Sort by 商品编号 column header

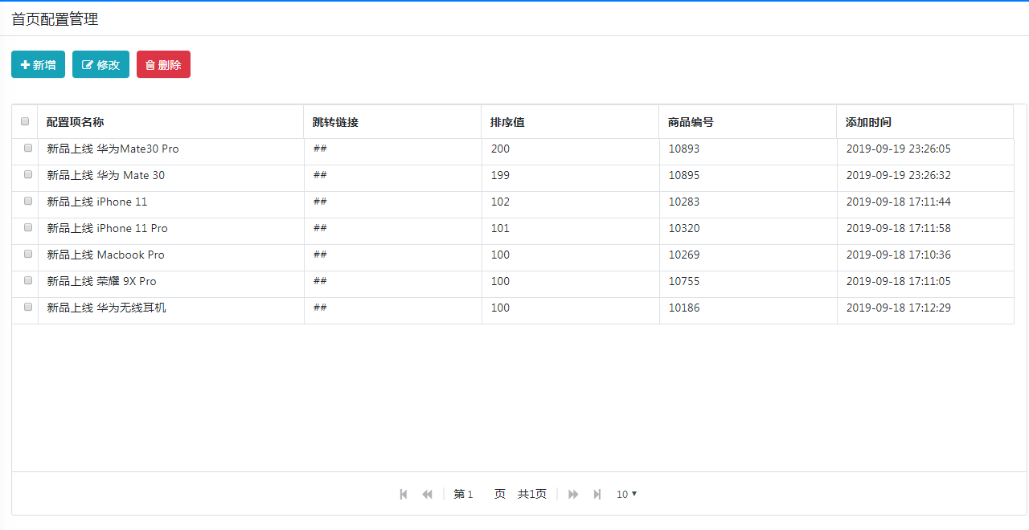point(748,122)
